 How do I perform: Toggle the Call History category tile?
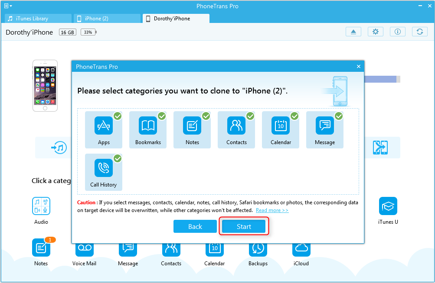point(104,172)
